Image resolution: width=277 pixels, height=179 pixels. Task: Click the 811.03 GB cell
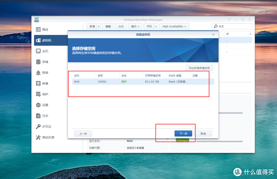coord(152,82)
